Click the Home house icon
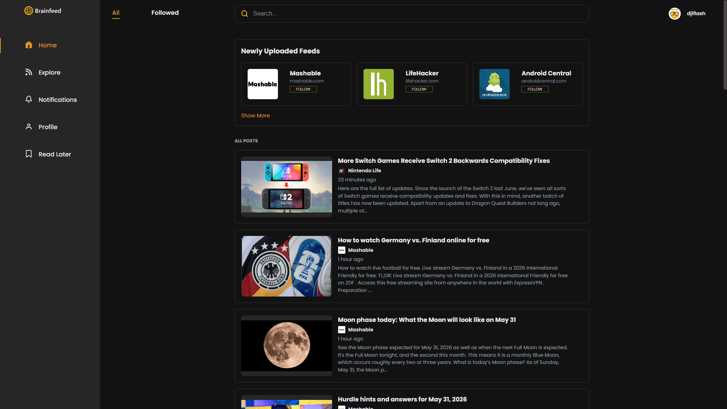Screen dimensions: 727x409 coord(29,45)
